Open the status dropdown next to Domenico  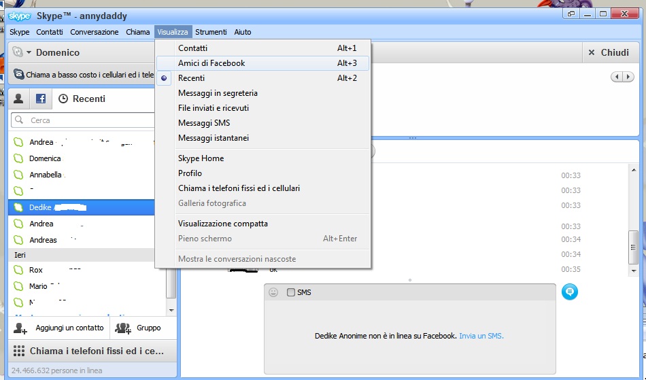(x=29, y=52)
